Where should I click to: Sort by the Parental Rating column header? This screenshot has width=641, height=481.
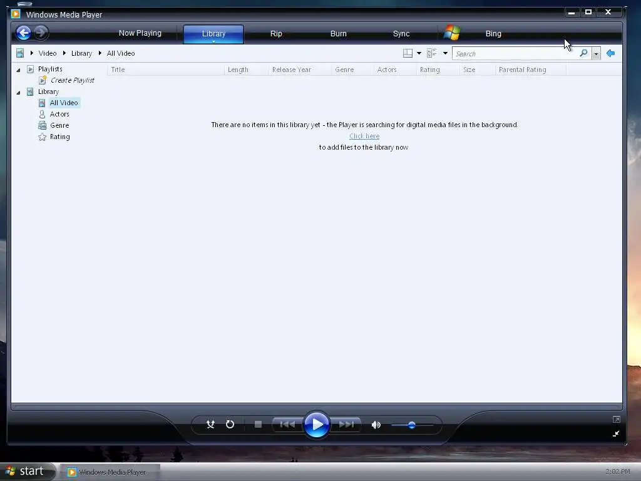(x=531, y=70)
